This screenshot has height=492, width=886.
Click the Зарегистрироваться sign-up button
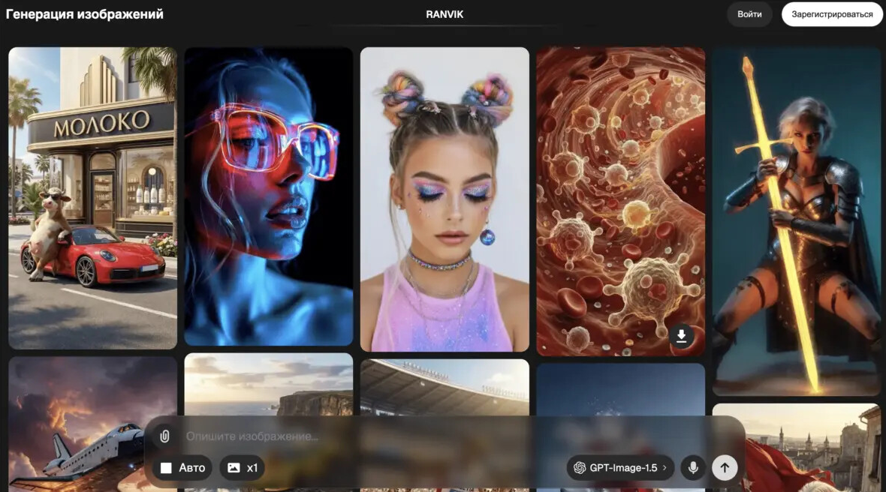(832, 14)
